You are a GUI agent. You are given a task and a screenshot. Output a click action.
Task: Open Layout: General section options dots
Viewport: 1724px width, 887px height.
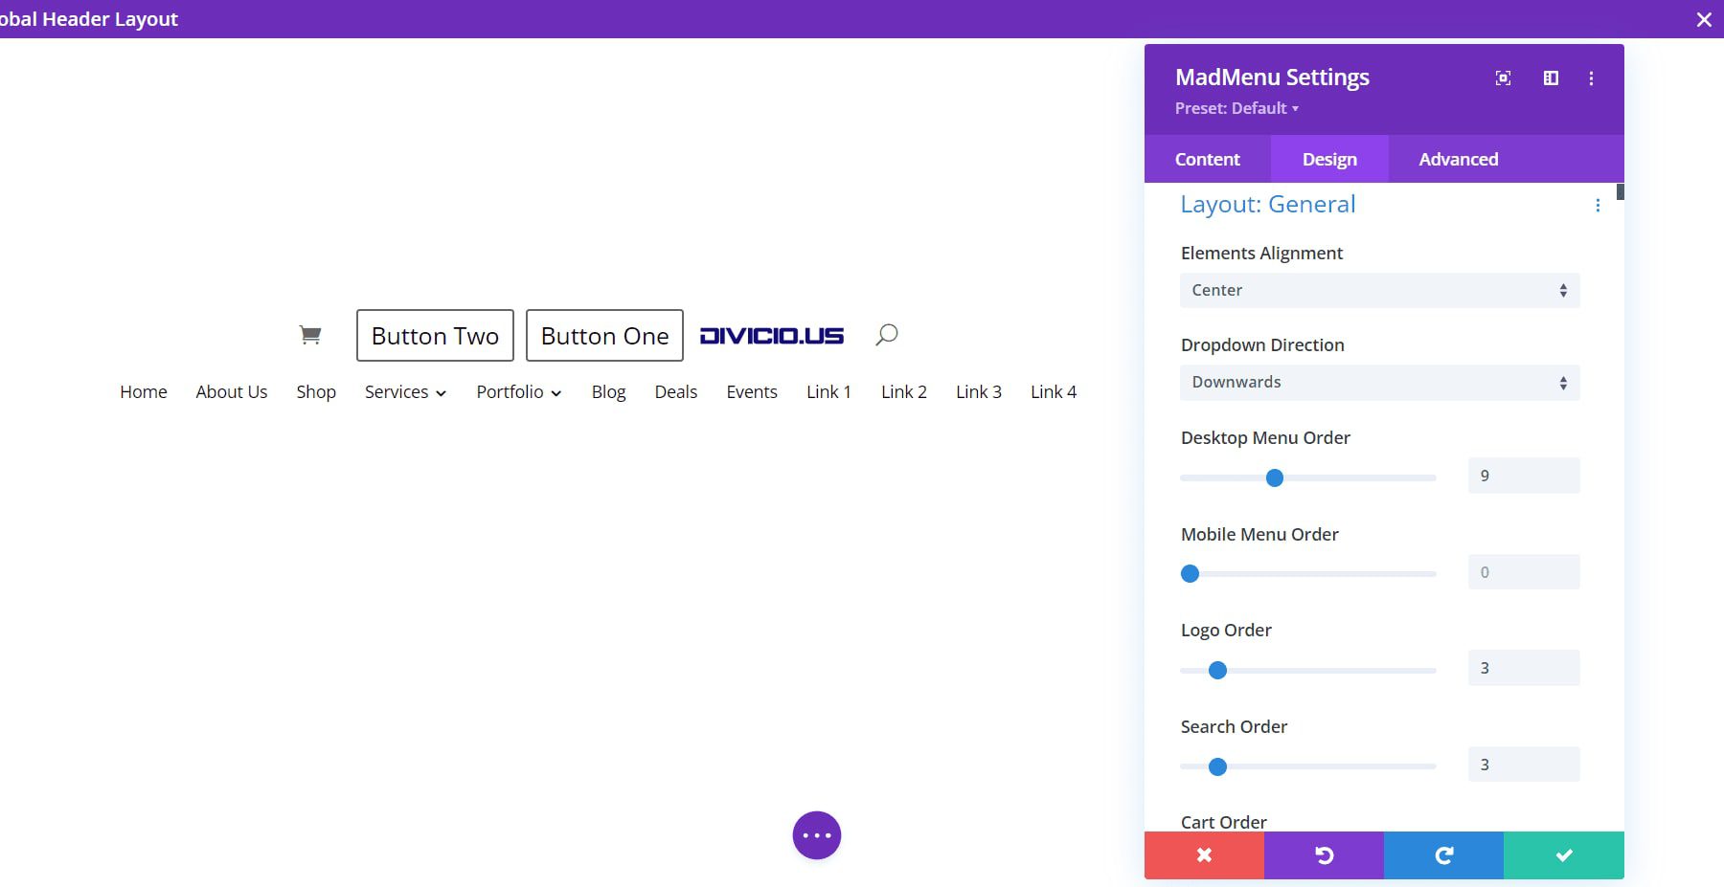point(1598,205)
